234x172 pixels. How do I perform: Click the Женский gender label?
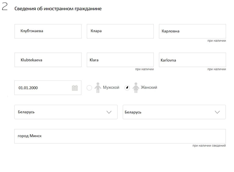click(x=149, y=87)
